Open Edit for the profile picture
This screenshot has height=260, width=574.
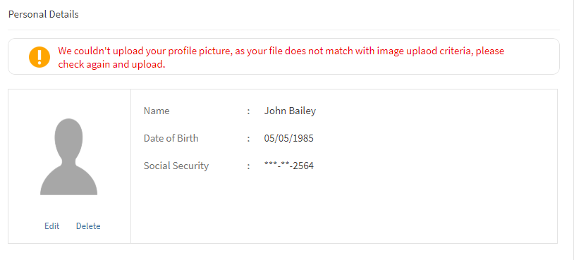(52, 226)
